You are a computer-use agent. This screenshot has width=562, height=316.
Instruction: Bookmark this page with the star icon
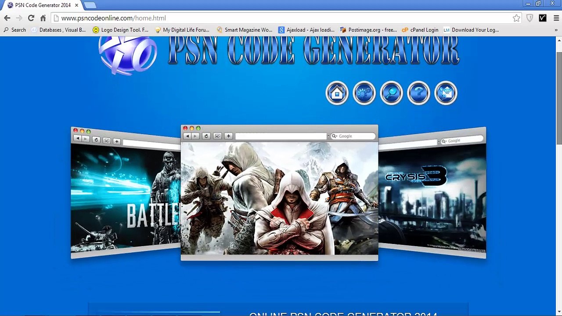coord(516,18)
